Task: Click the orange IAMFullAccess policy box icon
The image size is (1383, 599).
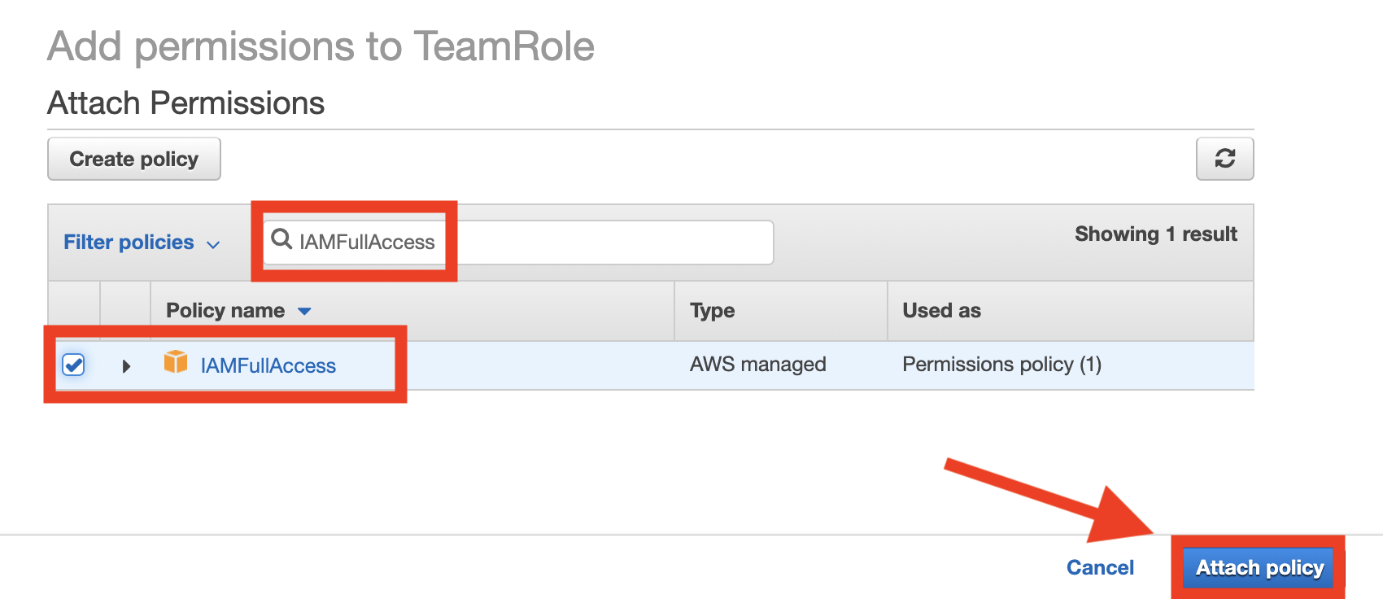Action: pyautogui.click(x=176, y=362)
